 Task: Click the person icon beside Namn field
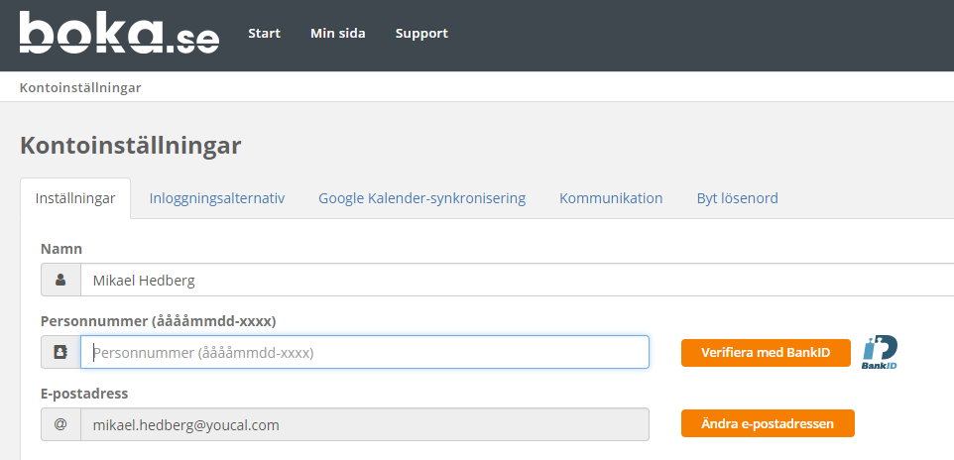pos(60,280)
